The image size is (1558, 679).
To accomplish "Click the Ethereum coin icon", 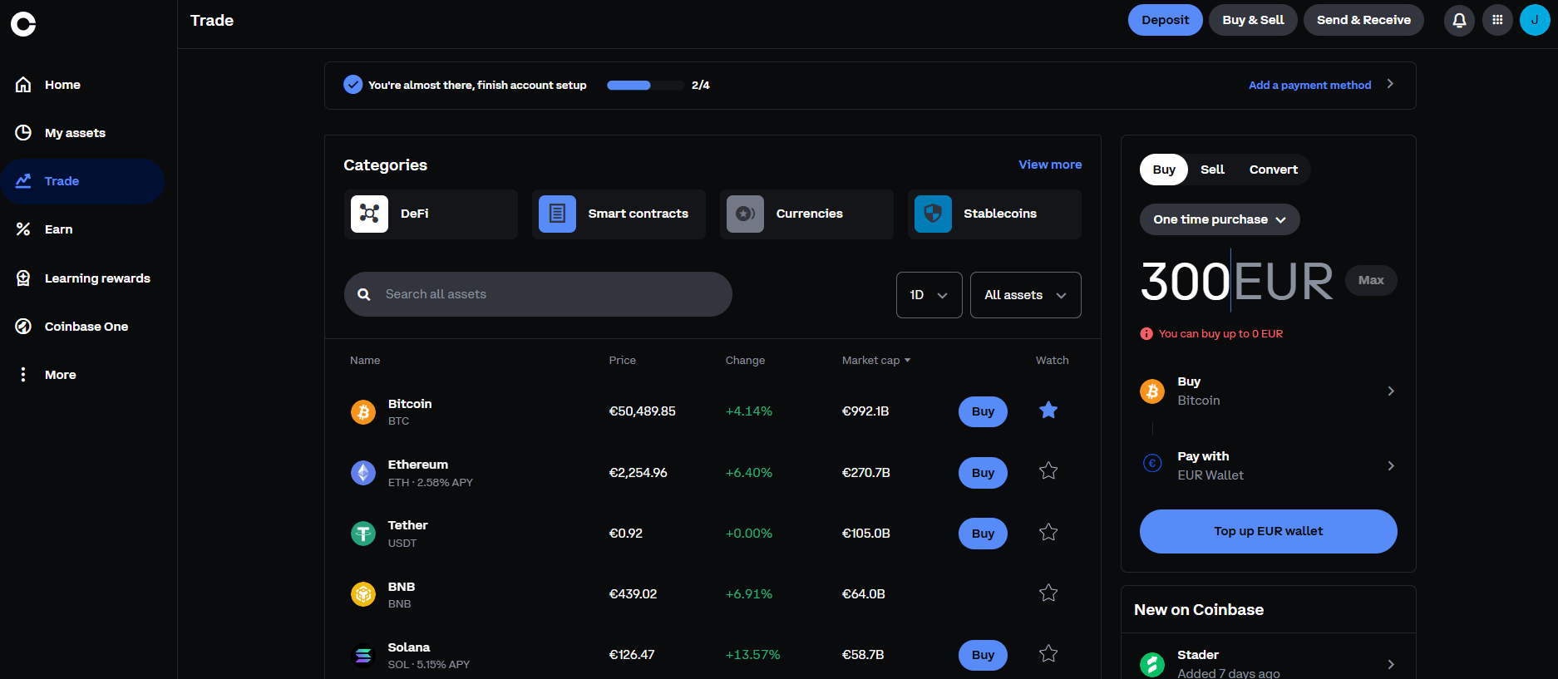I will pos(363,473).
